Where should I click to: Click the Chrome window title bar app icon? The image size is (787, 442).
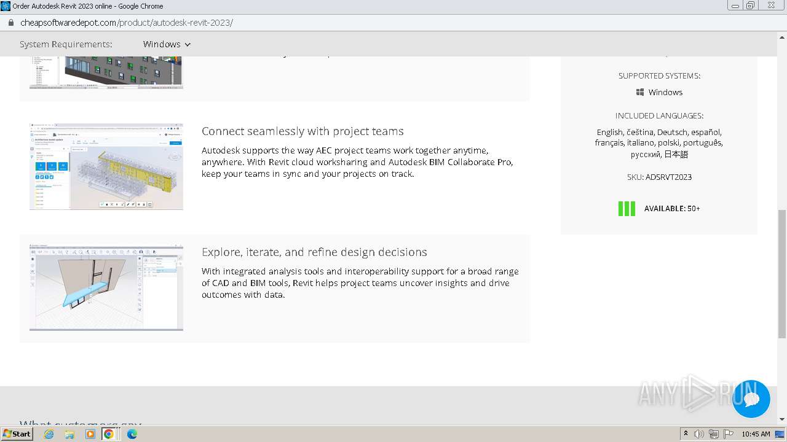tap(6, 6)
